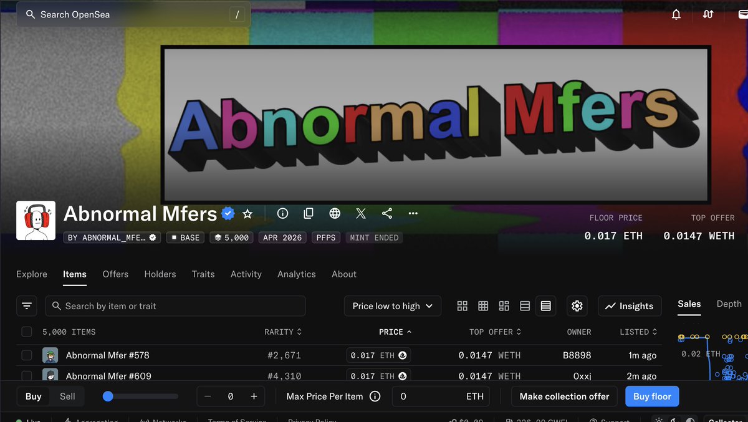Select the mosaic grid view icon
This screenshot has width=748, height=422.
click(504, 306)
